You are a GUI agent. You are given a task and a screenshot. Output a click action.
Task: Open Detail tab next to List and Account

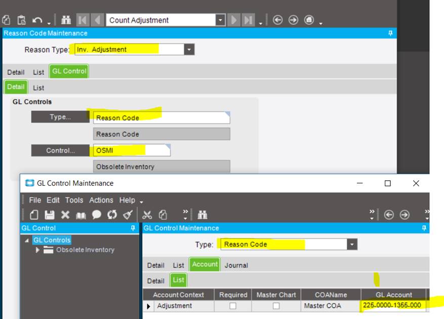(x=156, y=265)
